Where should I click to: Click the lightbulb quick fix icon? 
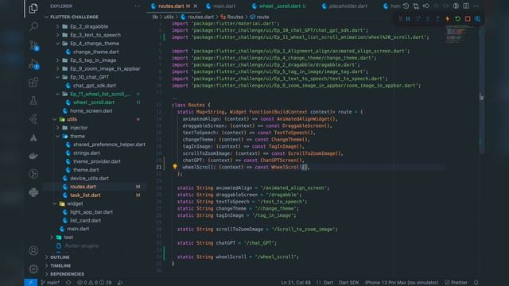click(175, 167)
